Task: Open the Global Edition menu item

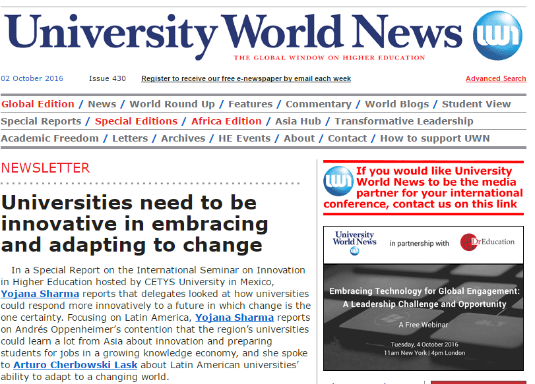Action: tap(38, 104)
